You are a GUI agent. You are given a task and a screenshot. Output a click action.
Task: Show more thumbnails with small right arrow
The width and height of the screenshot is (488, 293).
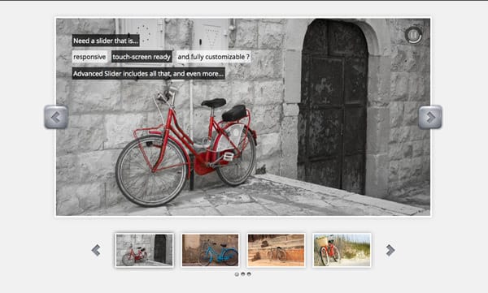[x=390, y=250]
